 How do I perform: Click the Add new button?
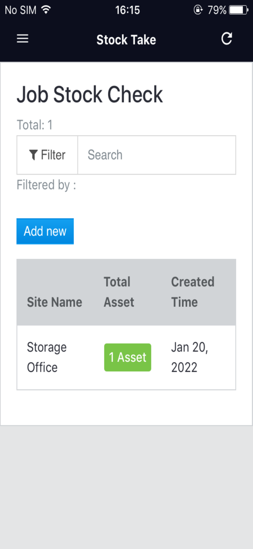(x=45, y=231)
